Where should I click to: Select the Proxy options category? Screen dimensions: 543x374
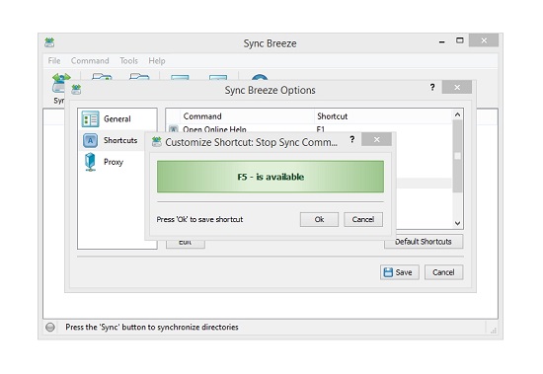tap(114, 162)
